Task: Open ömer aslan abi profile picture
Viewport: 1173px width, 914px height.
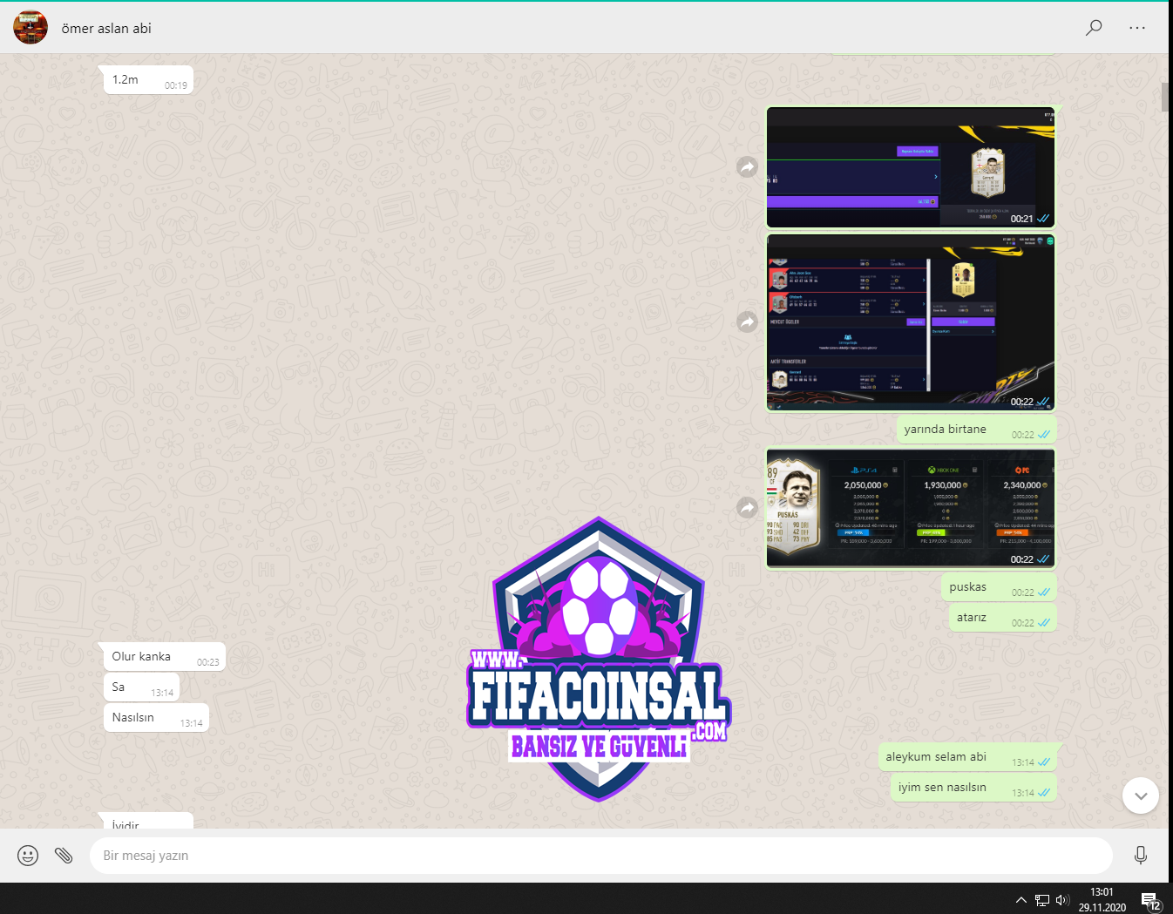Action: (x=31, y=28)
